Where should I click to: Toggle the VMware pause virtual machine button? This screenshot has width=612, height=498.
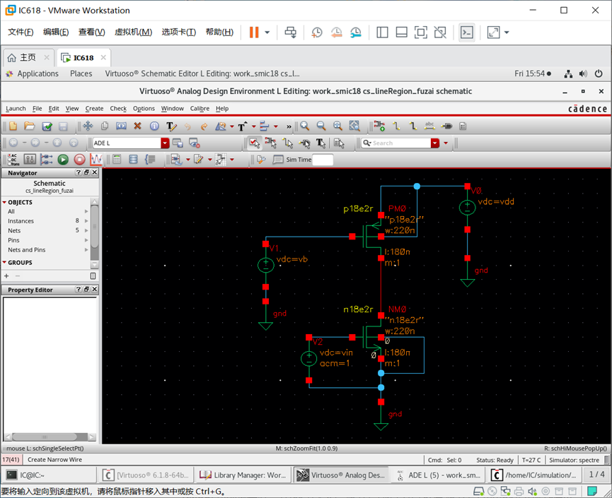254,32
